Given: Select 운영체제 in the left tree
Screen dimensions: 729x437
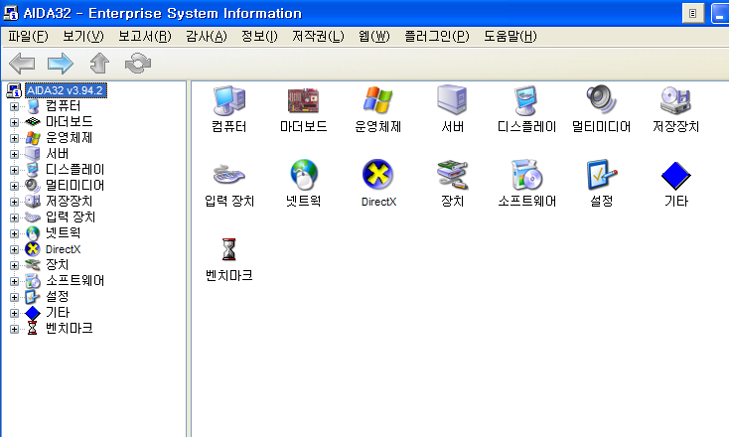Looking at the screenshot, I should 69,138.
